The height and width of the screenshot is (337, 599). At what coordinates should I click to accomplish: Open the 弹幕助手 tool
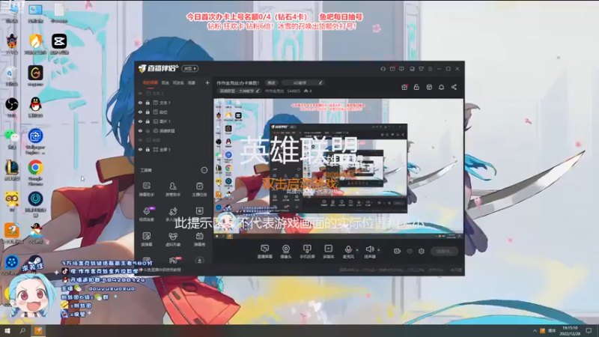tap(147, 189)
